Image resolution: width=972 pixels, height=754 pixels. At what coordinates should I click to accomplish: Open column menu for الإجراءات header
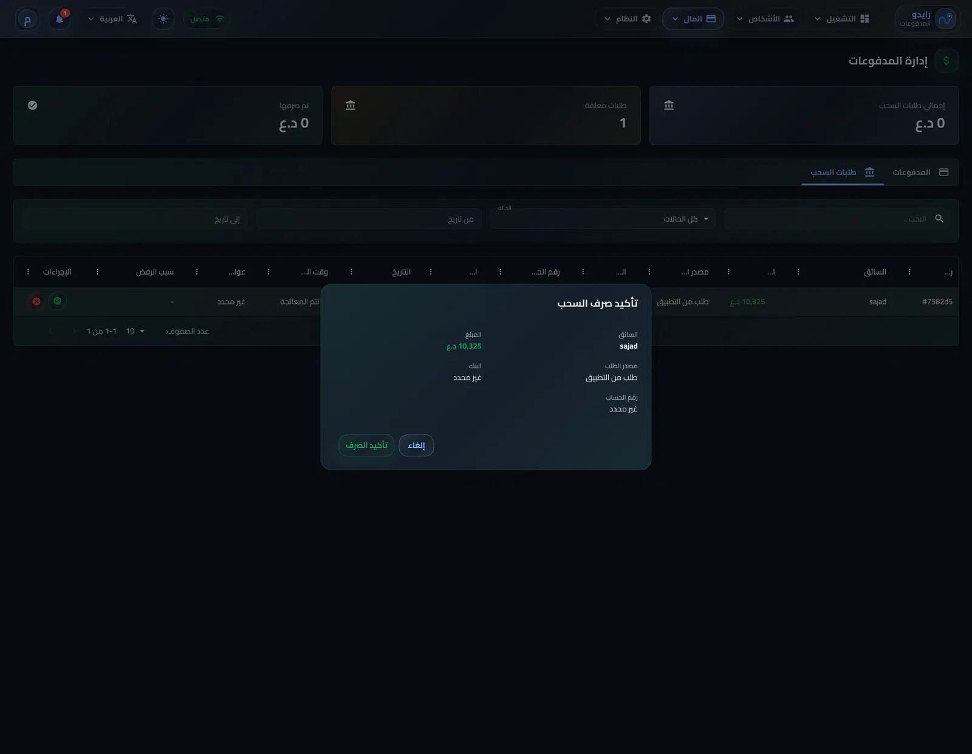[x=28, y=272]
